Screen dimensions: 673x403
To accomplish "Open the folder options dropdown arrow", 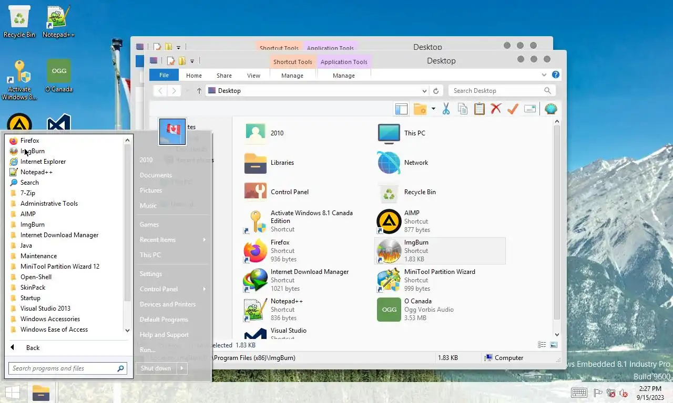I will (433, 109).
